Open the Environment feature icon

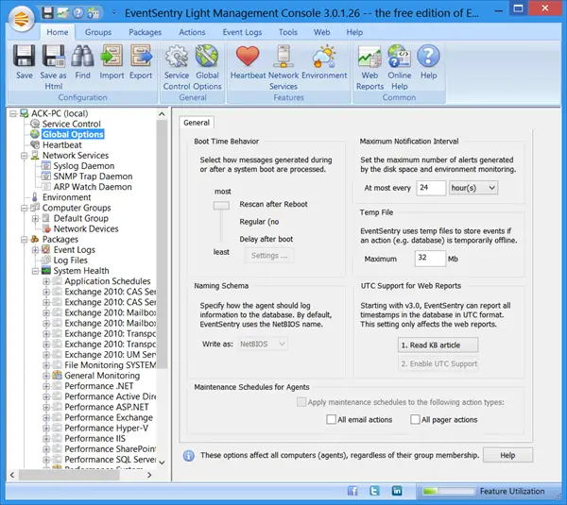coord(324,59)
